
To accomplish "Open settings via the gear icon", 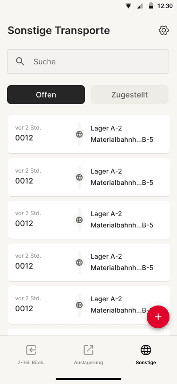I will (x=164, y=31).
